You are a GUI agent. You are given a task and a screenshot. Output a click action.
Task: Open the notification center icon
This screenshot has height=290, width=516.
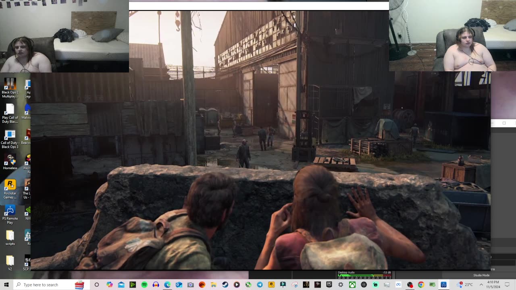pos(507,285)
